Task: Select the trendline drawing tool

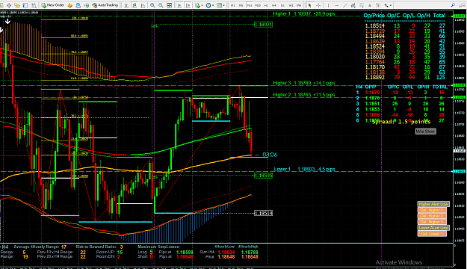Action: (x=345, y=5)
